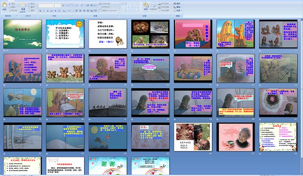303x176 pixels.
Task: Select the rectangle shape in gallery
Action: pyautogui.click(x=135, y=4)
